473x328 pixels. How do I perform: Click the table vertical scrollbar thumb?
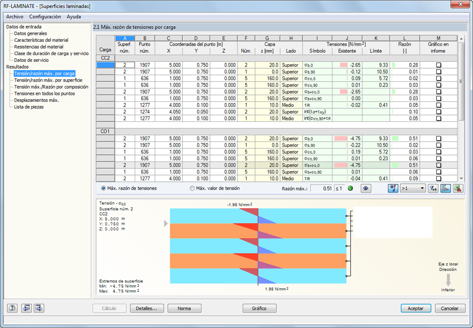(461, 81)
